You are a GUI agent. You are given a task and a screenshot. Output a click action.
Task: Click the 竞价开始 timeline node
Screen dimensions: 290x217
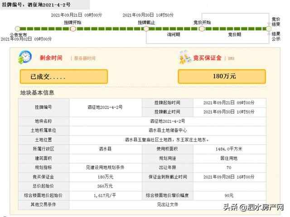202,29
